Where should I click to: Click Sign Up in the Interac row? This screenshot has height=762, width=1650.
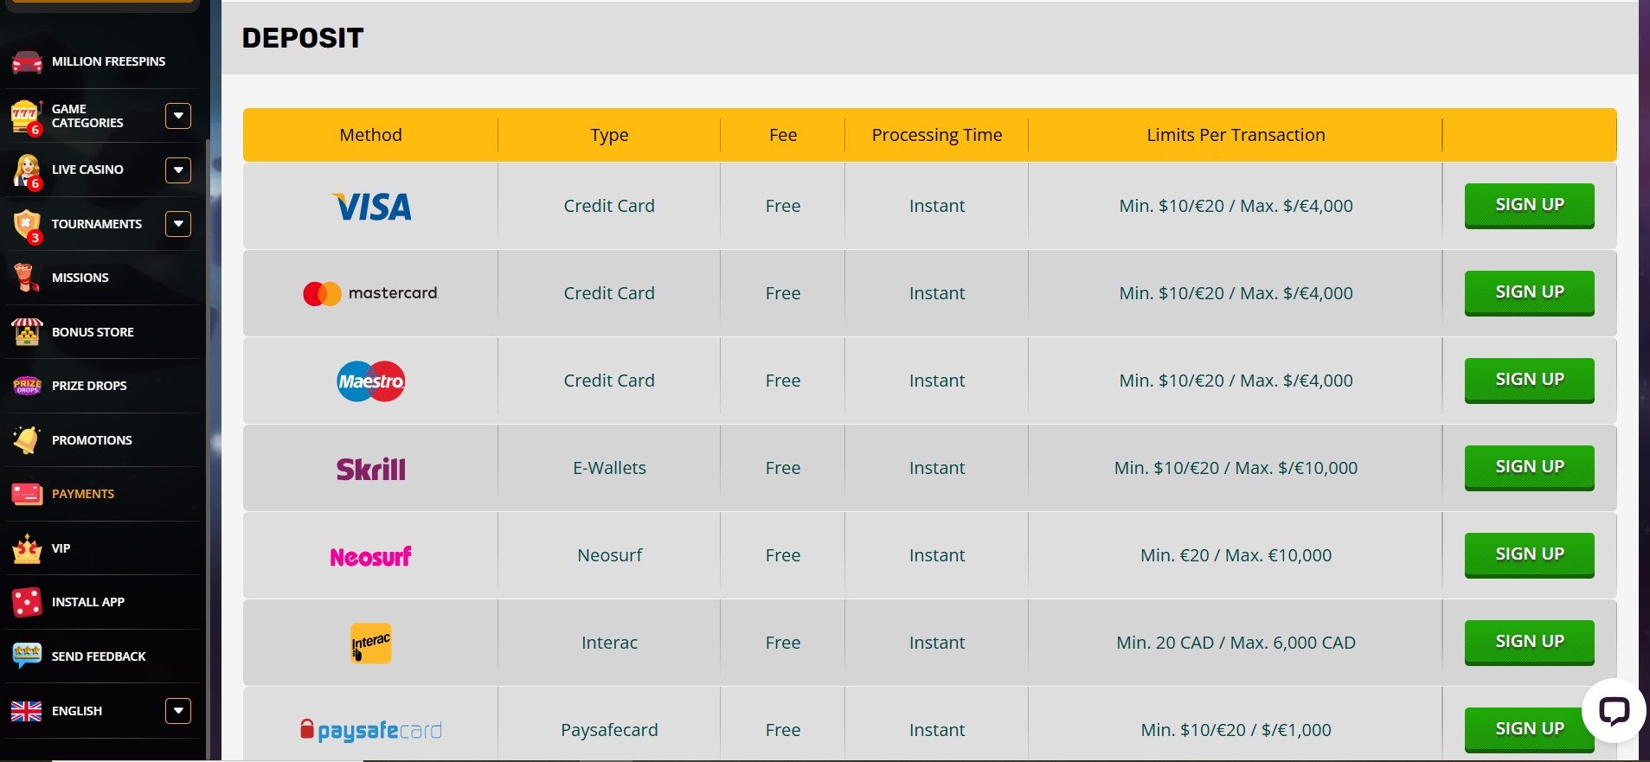pyautogui.click(x=1529, y=642)
